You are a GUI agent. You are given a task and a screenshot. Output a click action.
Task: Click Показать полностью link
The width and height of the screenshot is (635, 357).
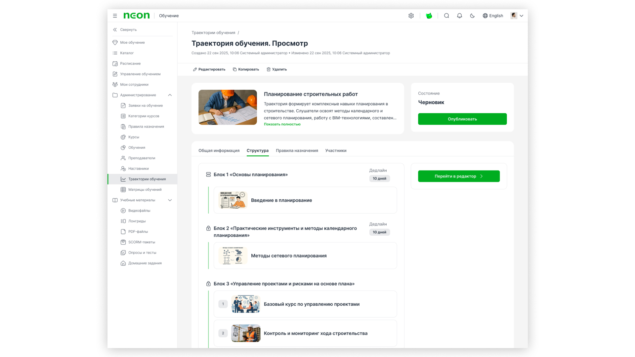[282, 124]
